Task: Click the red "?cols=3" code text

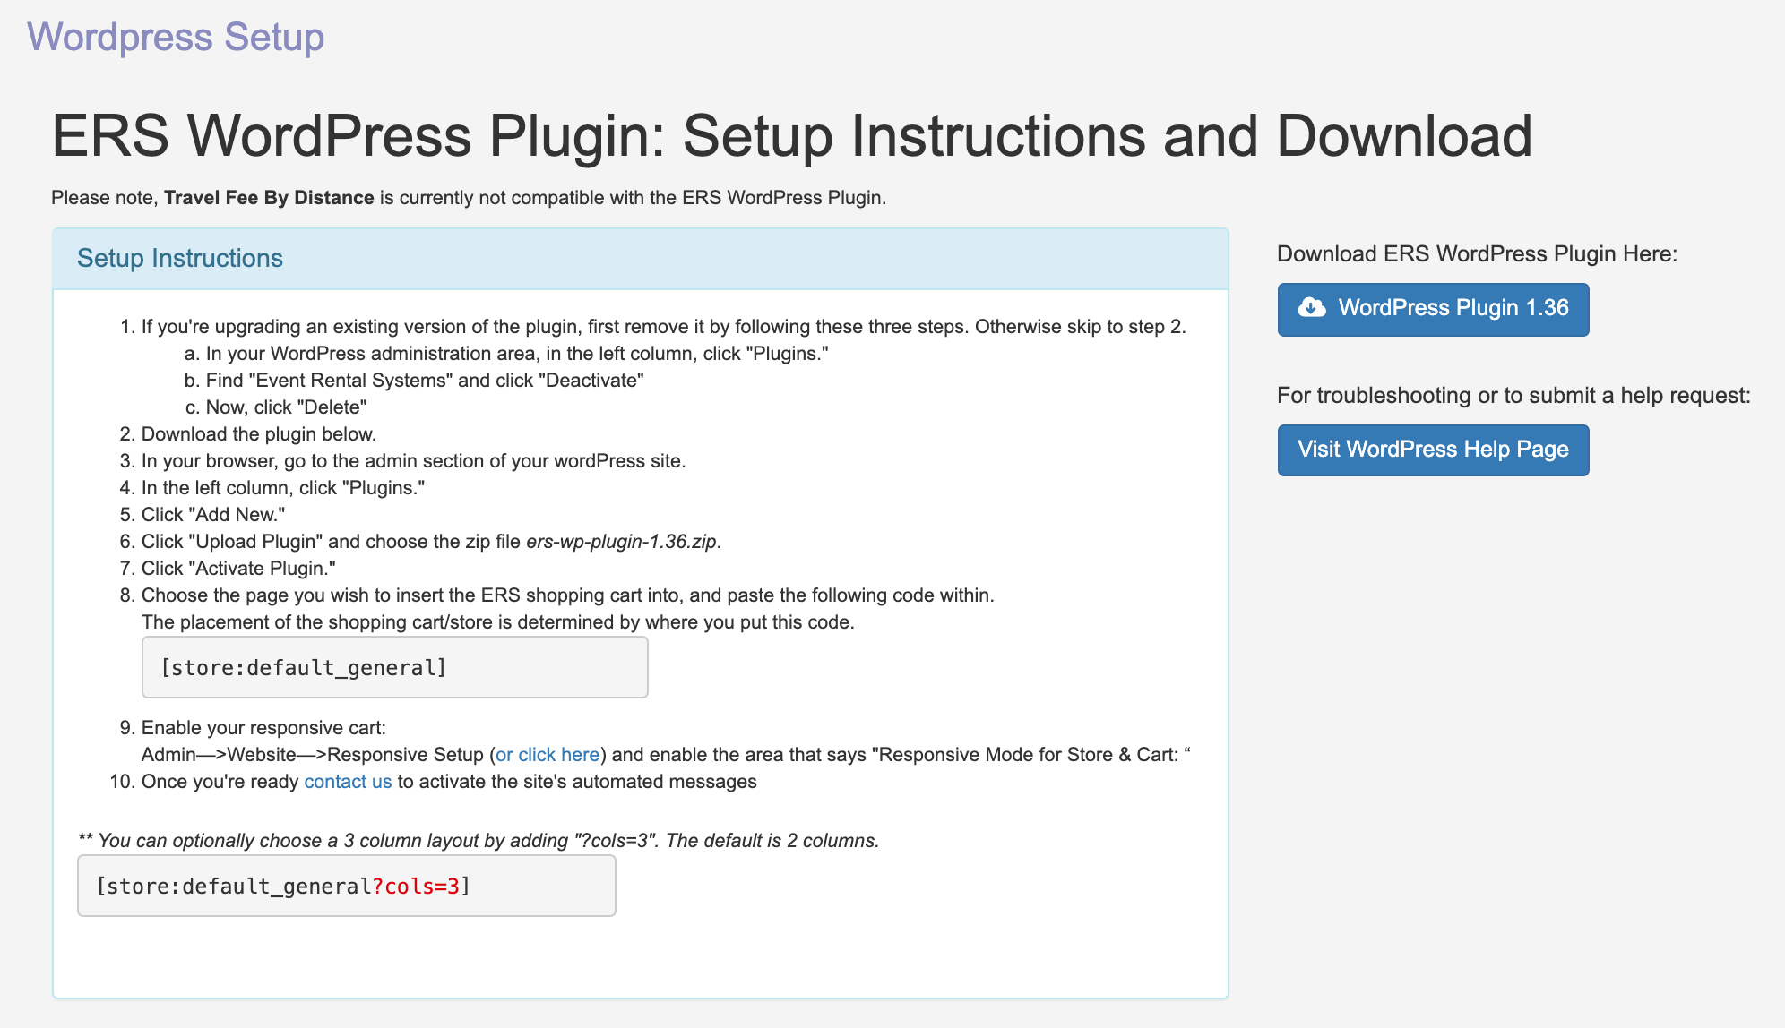Action: coord(416,887)
